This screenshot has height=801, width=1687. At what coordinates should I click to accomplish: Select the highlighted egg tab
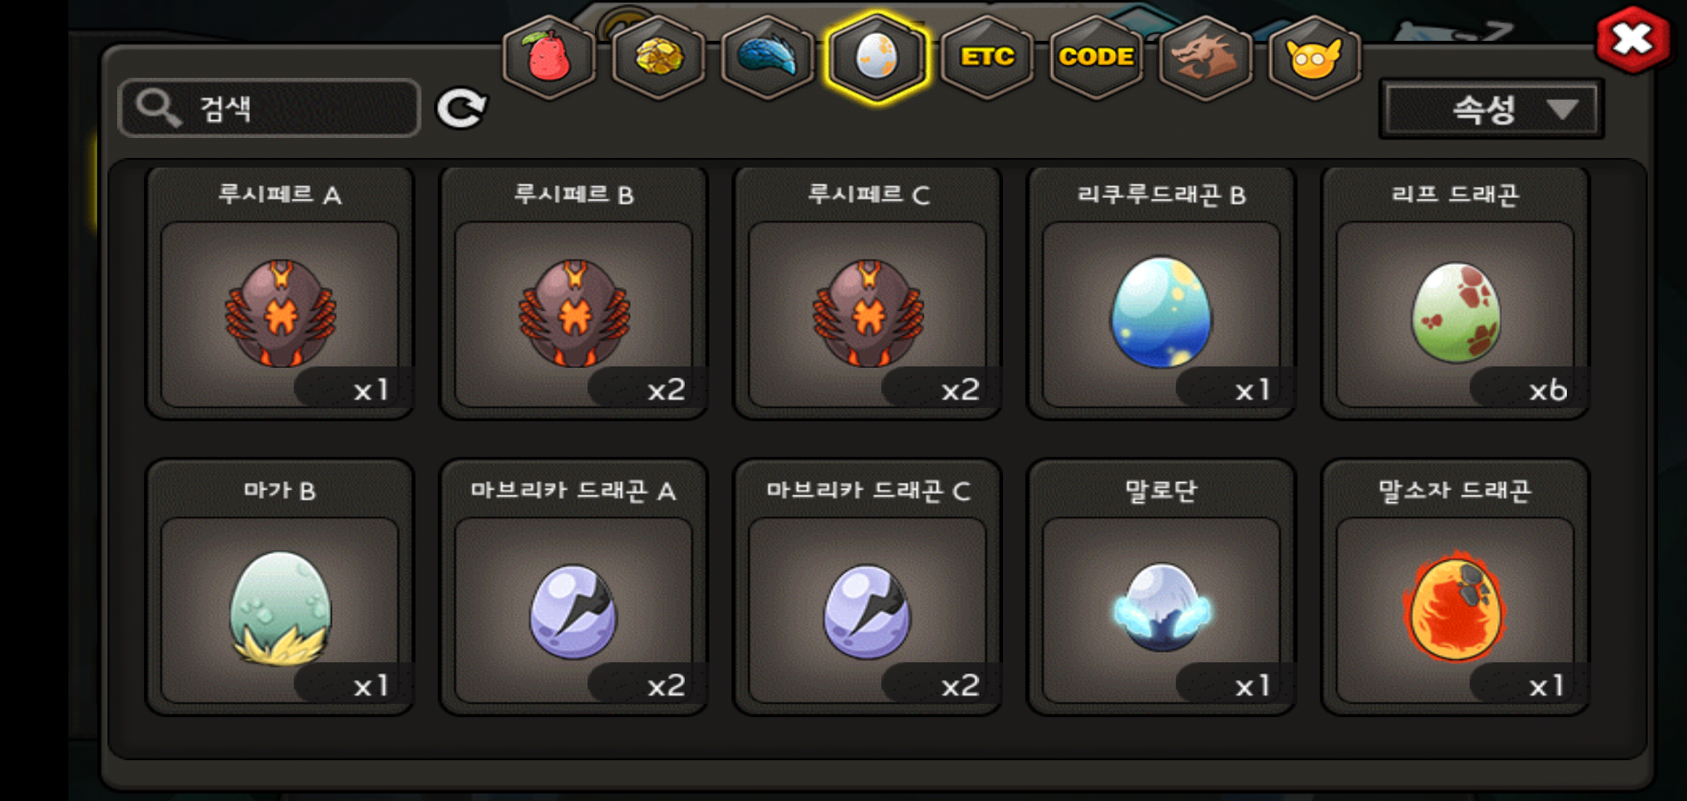877,57
